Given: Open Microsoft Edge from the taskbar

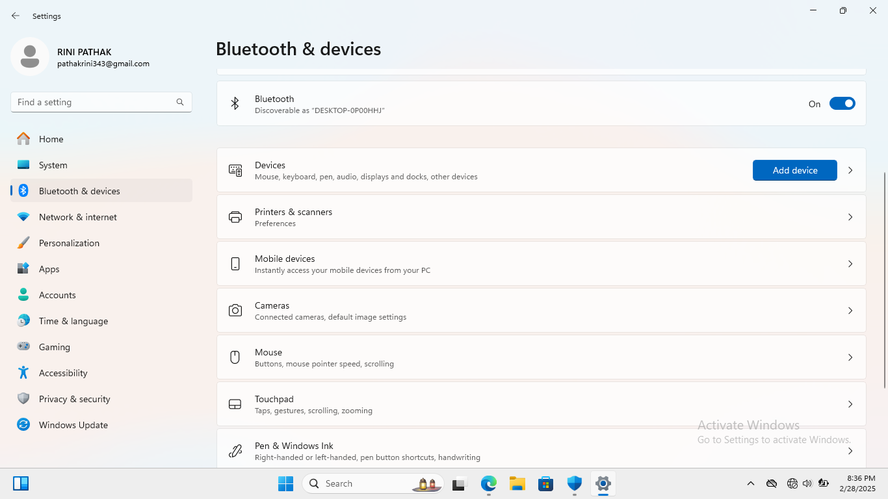Looking at the screenshot, I should [x=488, y=483].
